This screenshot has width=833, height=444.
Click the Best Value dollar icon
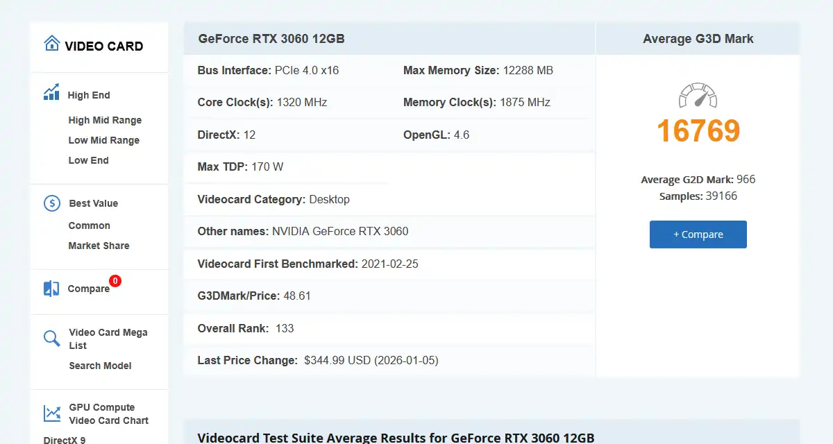pos(52,203)
